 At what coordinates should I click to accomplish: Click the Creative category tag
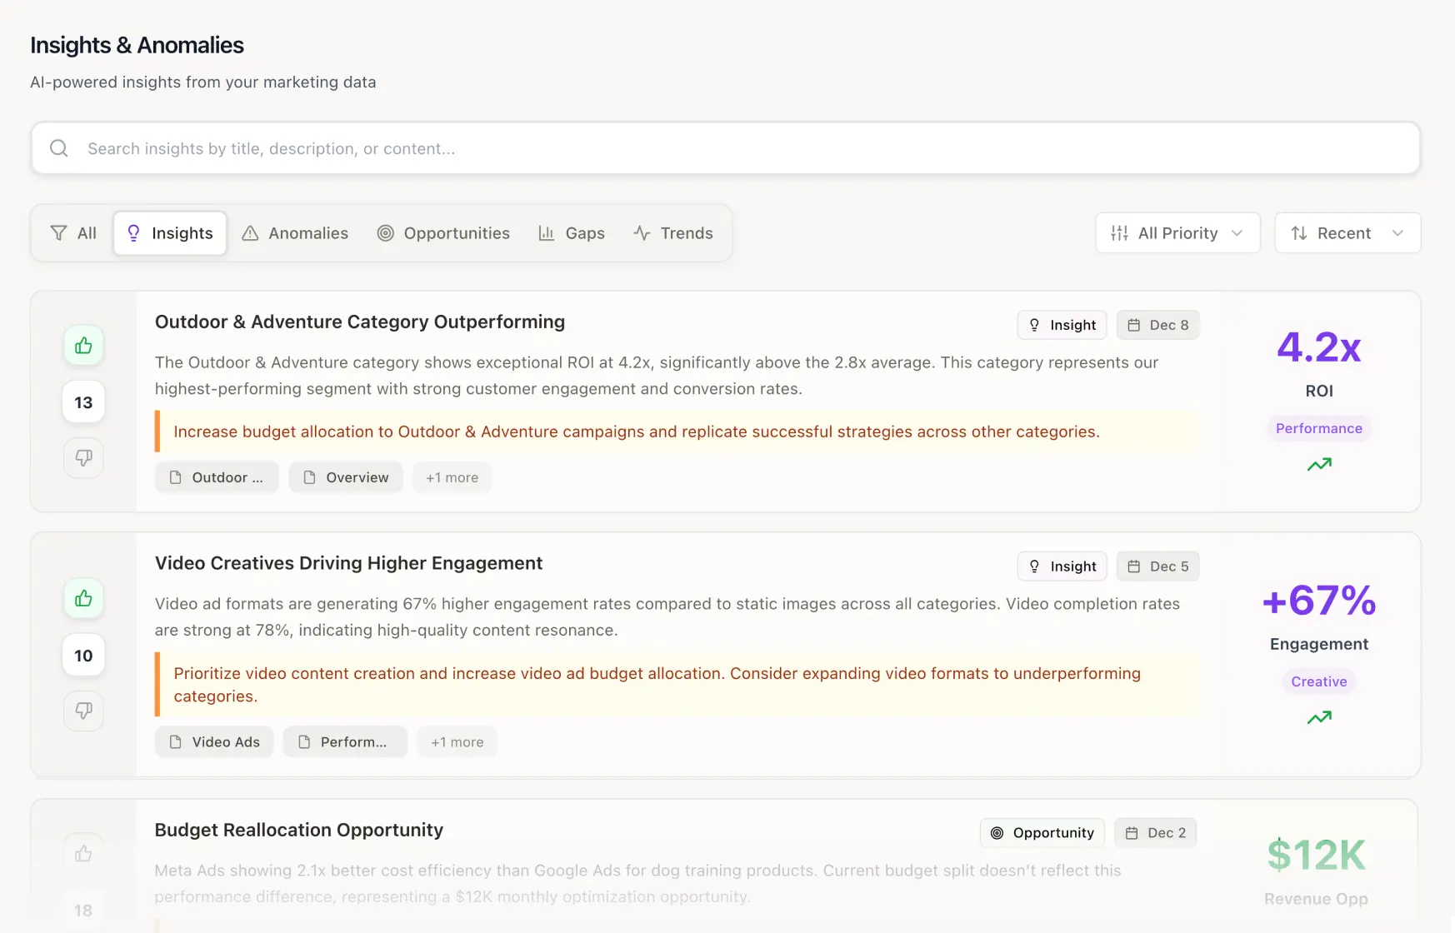1319,681
